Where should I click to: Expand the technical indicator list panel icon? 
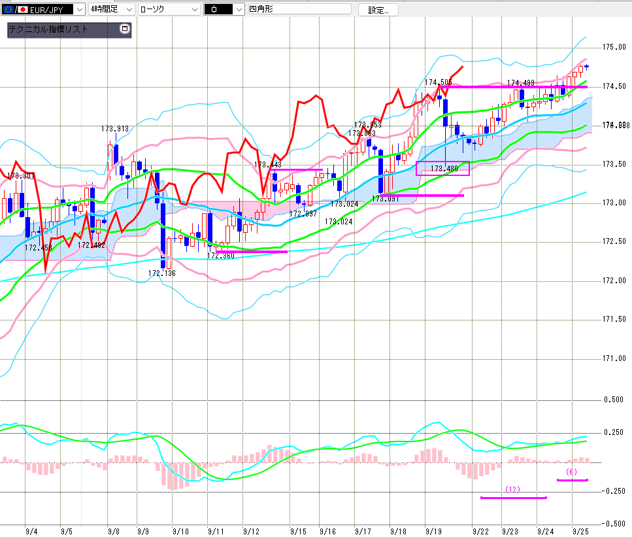tap(125, 29)
